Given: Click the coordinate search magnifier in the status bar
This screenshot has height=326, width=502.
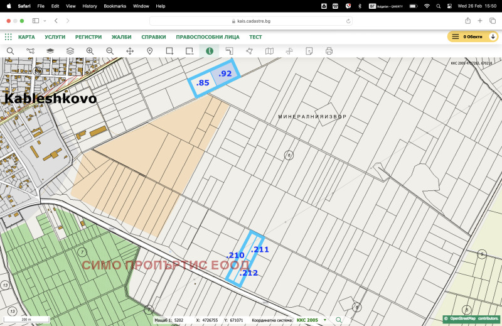Looking at the screenshot, I should (x=339, y=320).
